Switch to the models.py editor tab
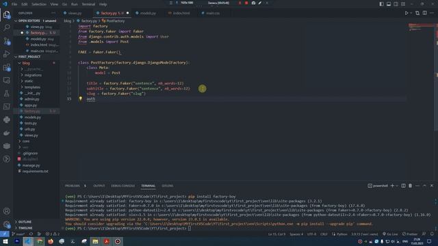The height and width of the screenshot is (246, 438). click(148, 13)
